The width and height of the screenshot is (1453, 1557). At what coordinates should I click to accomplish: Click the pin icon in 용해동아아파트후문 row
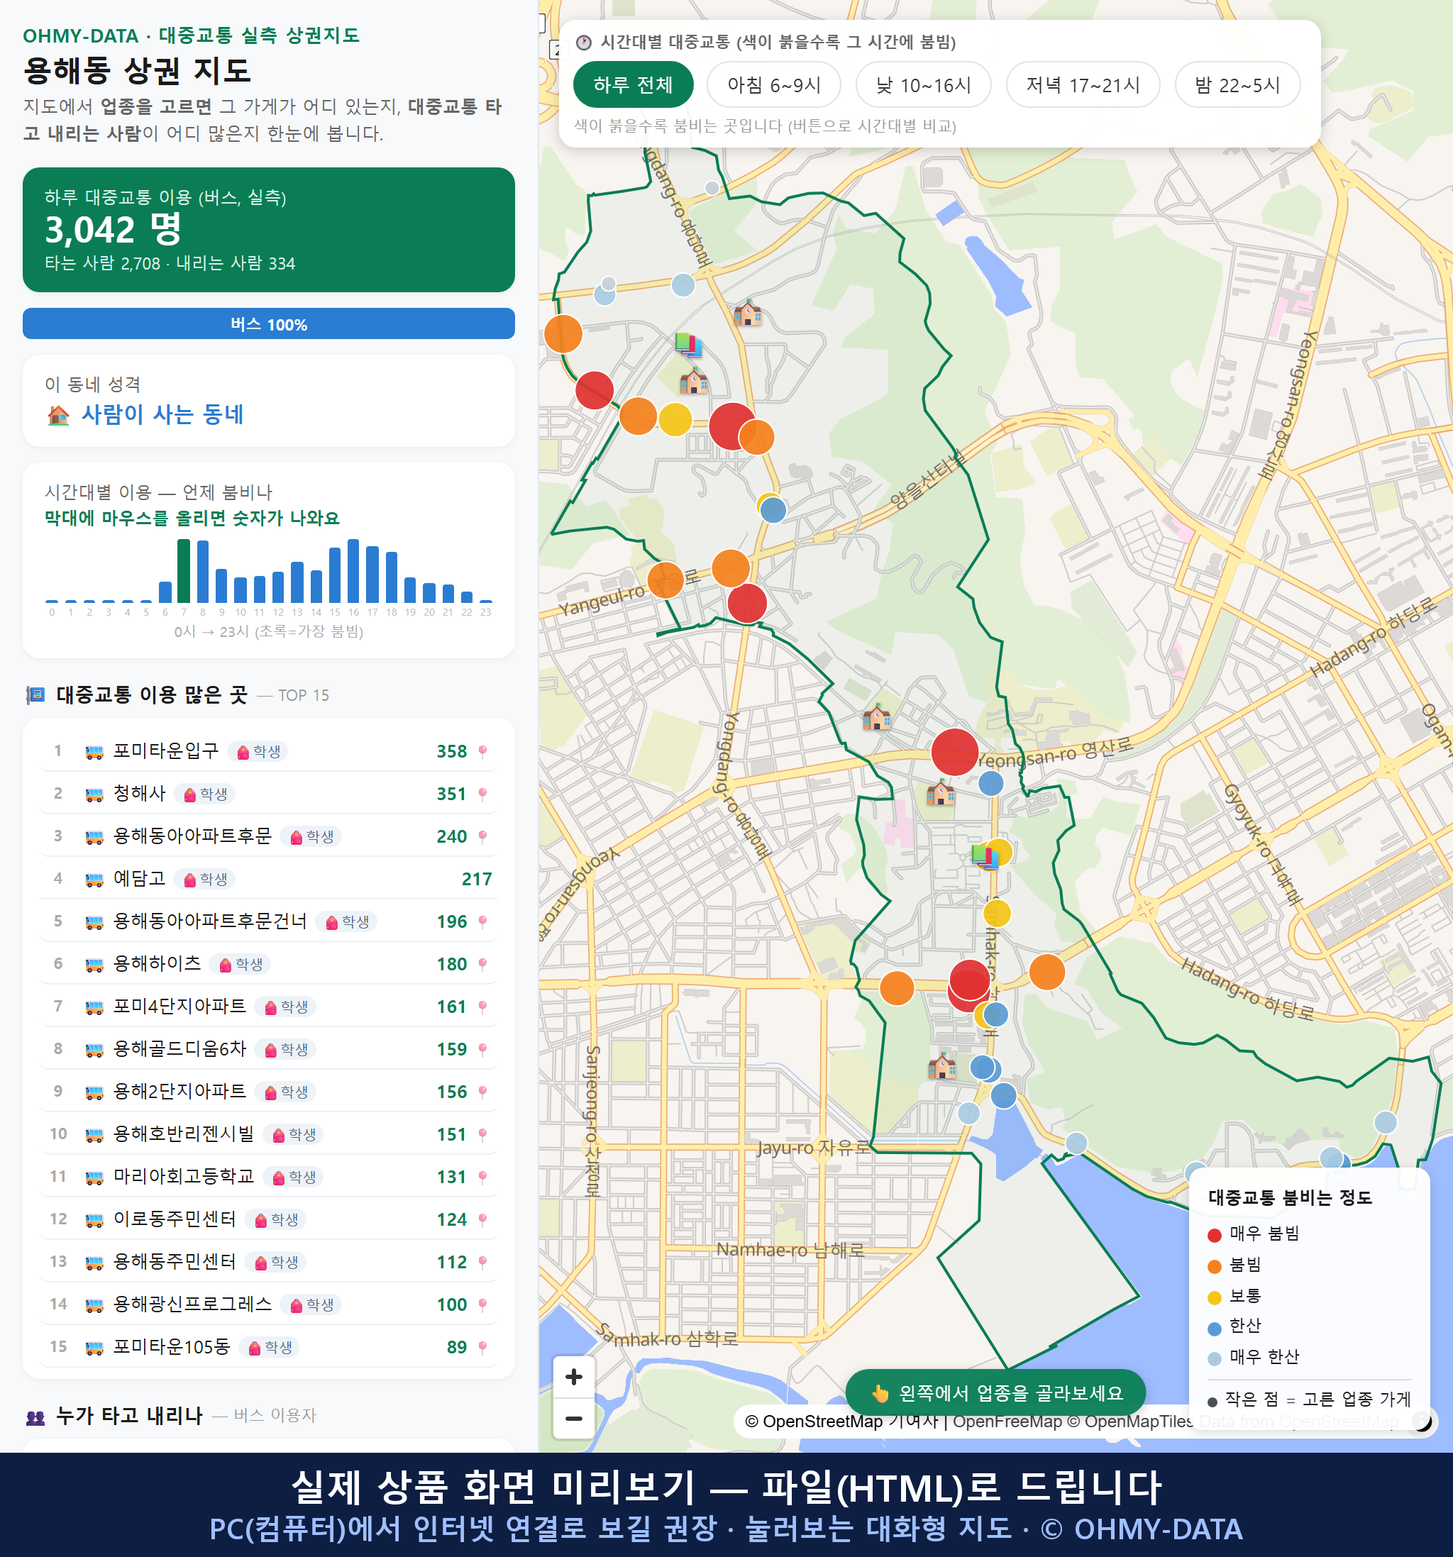point(482,836)
